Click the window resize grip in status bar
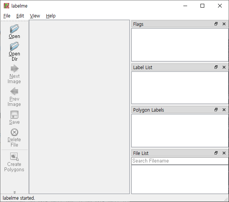This screenshot has width=229, height=202. tap(227, 199)
